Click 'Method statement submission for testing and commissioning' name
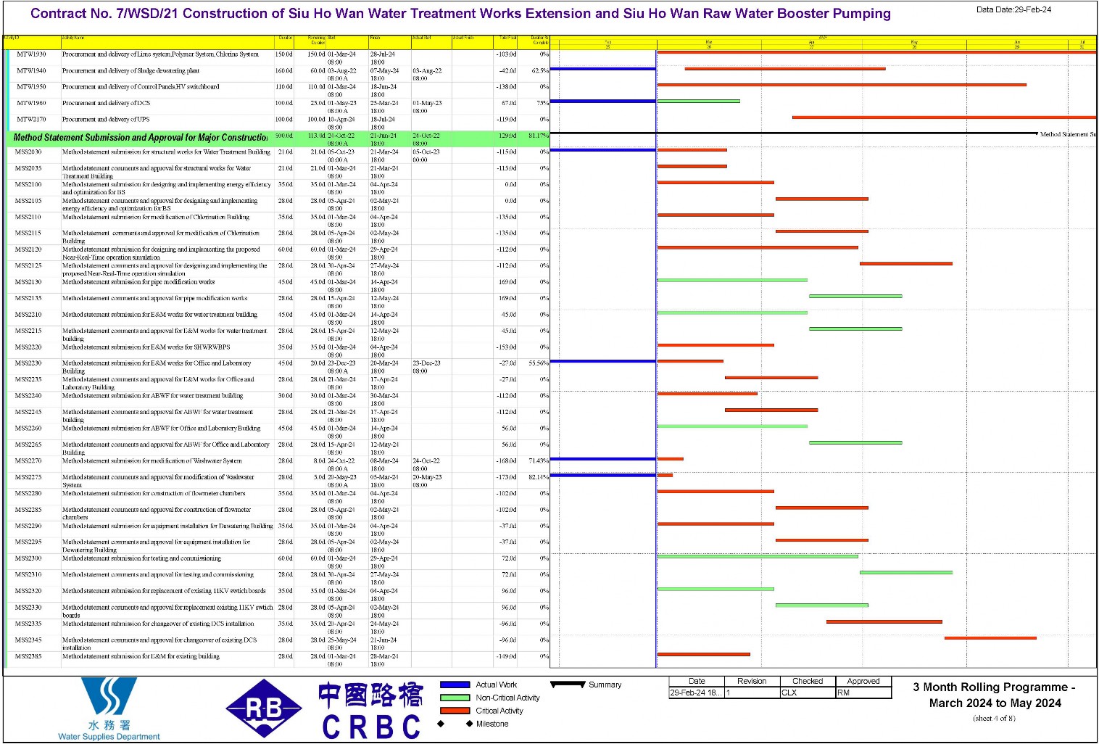 (141, 558)
